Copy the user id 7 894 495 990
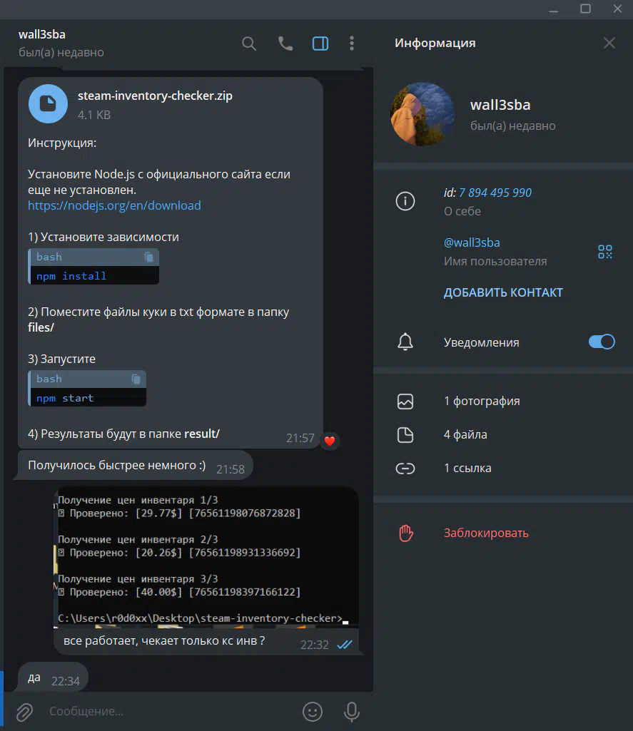This screenshot has width=633, height=731. [495, 193]
